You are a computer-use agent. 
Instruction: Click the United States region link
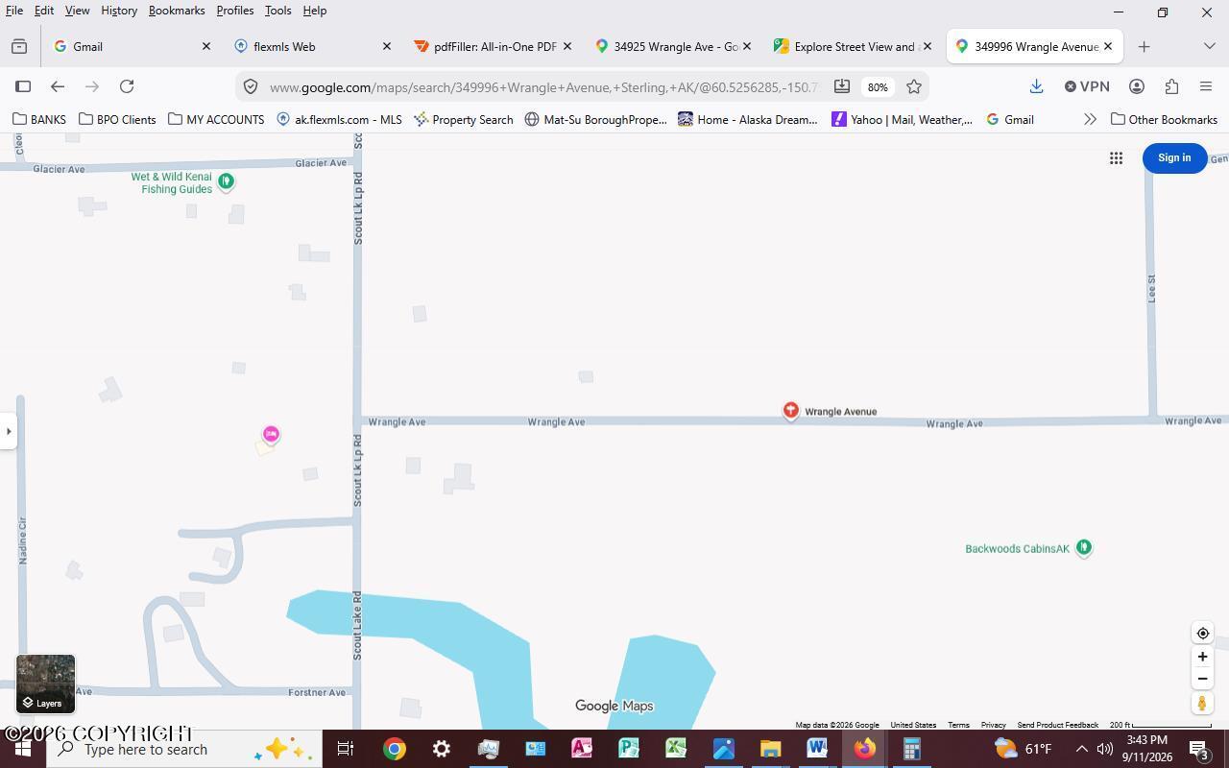[913, 725]
